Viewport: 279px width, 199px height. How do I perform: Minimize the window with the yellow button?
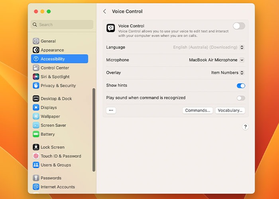(x=42, y=12)
